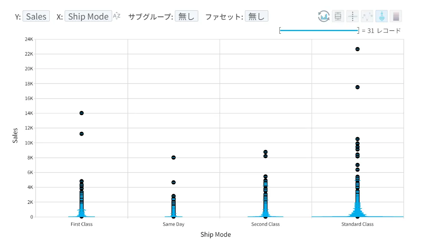Select the 22K outlier point in Standard Class
This screenshot has width=421, height=251.
(357, 49)
